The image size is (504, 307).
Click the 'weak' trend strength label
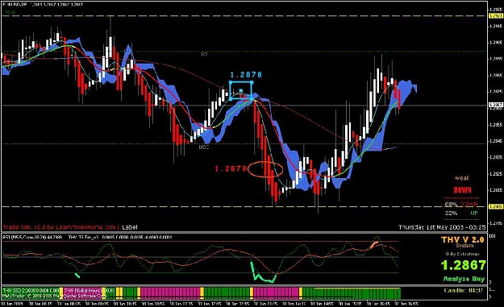click(462, 178)
